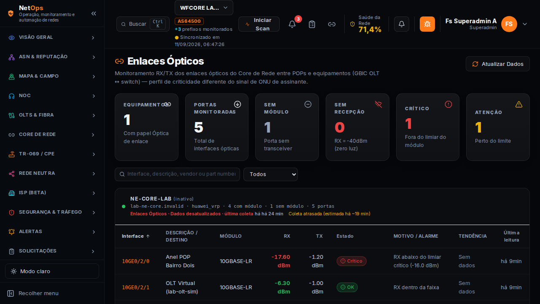Click the NOC headset icon
Screen dimensions: 540x304
[x=12, y=96]
